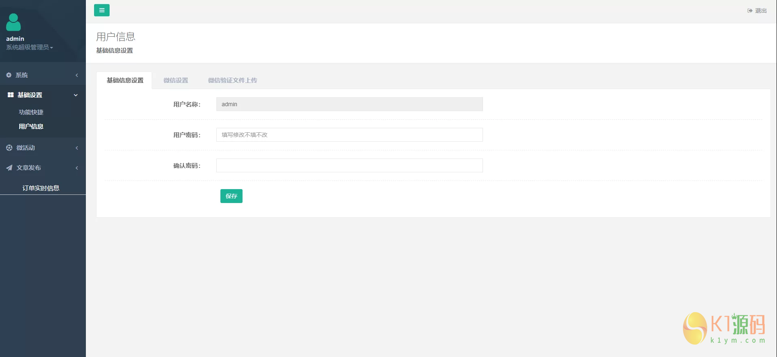Click the logout arrow icon
The width and height of the screenshot is (777, 357).
pos(750,11)
